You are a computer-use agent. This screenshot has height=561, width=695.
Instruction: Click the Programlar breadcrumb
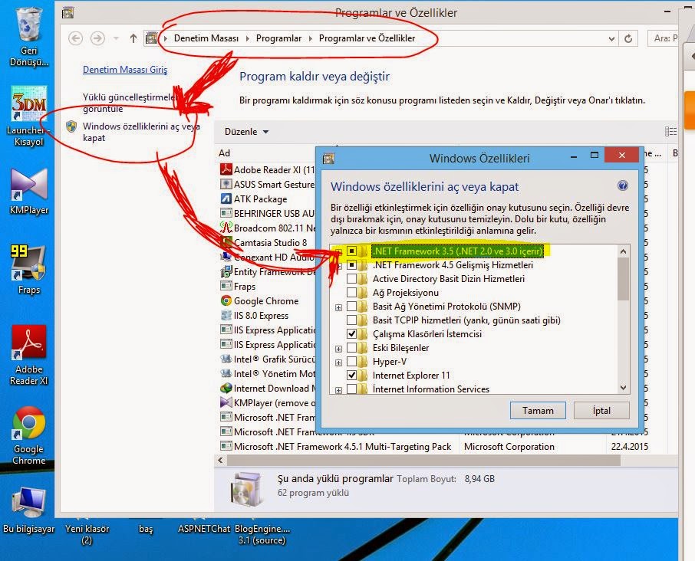278,38
